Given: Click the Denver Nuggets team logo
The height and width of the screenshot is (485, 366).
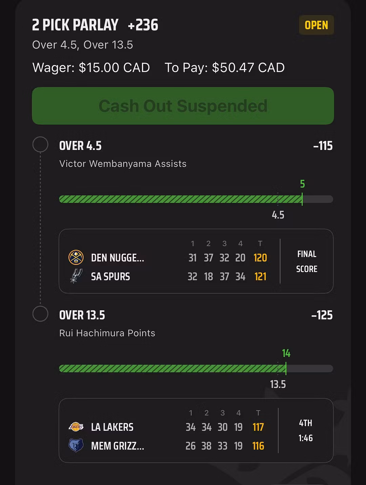Looking at the screenshot, I should tap(76, 257).
